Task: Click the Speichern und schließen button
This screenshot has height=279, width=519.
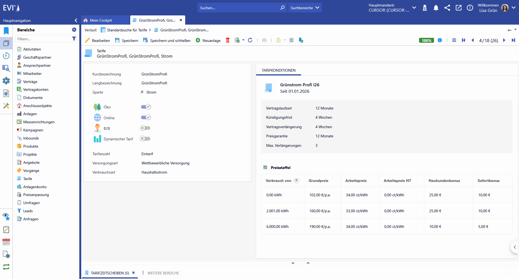Action: [167, 40]
